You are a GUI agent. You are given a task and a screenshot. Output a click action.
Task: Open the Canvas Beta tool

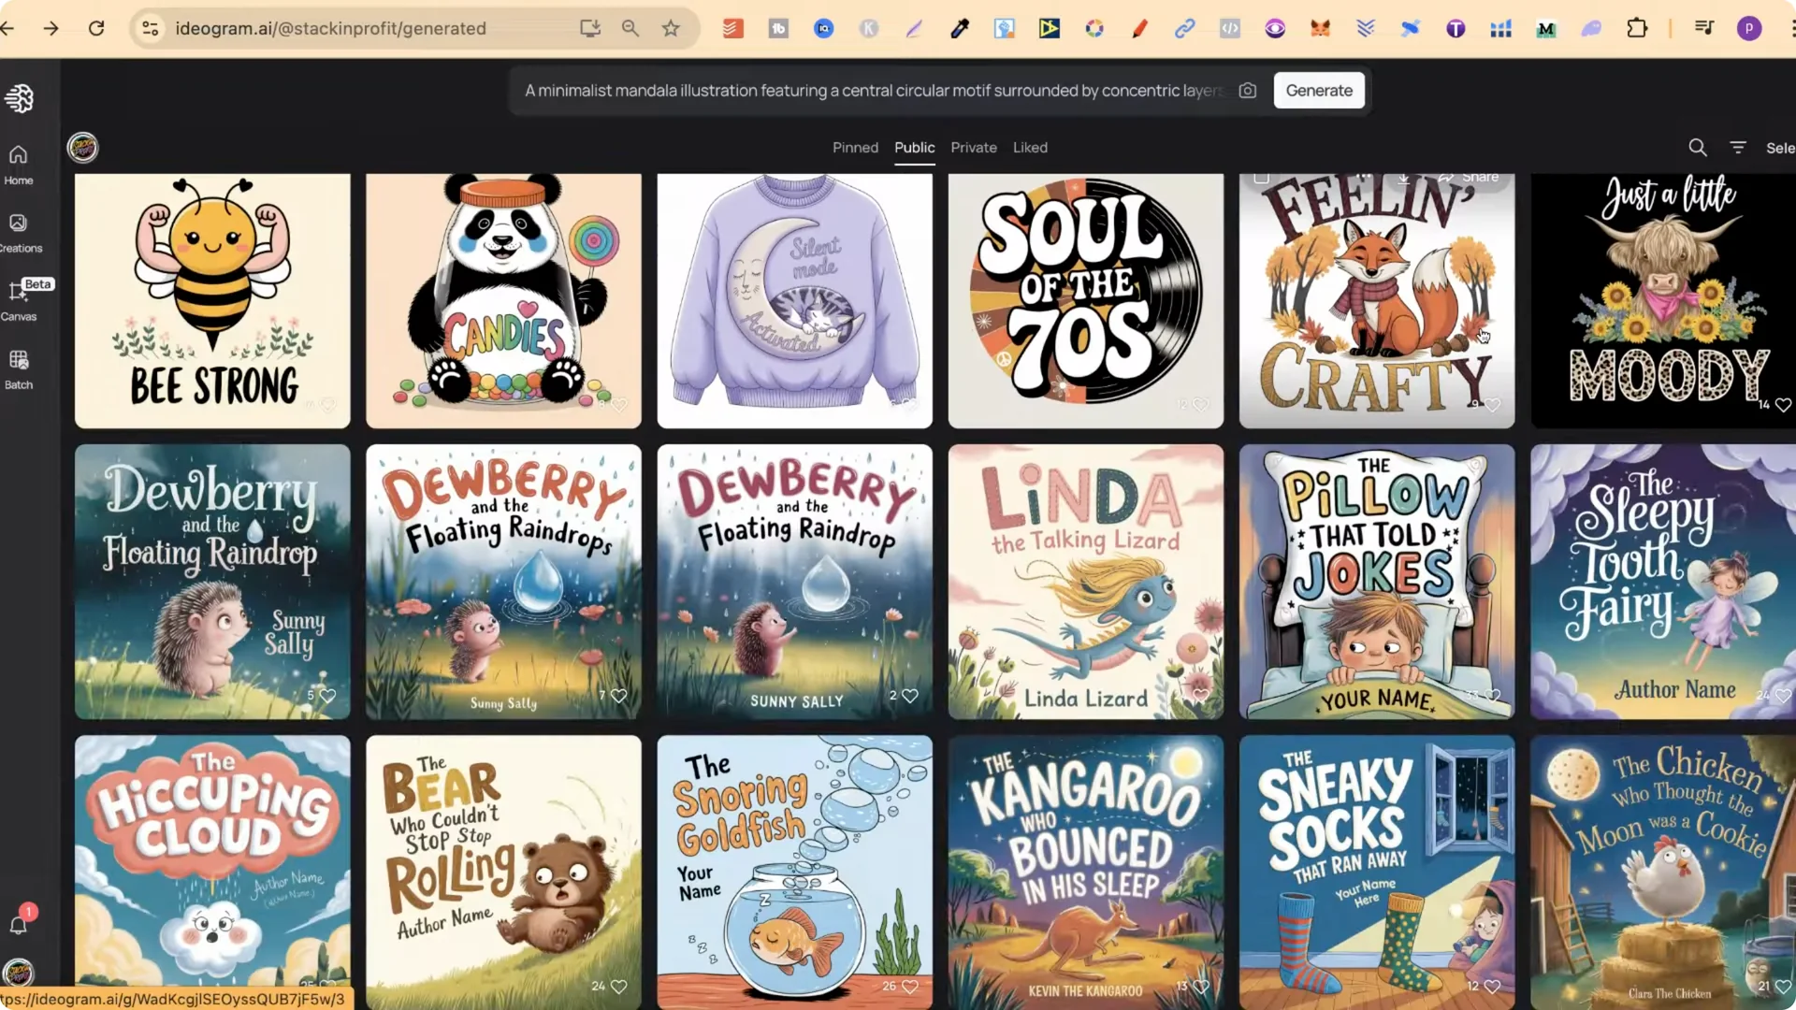click(19, 301)
